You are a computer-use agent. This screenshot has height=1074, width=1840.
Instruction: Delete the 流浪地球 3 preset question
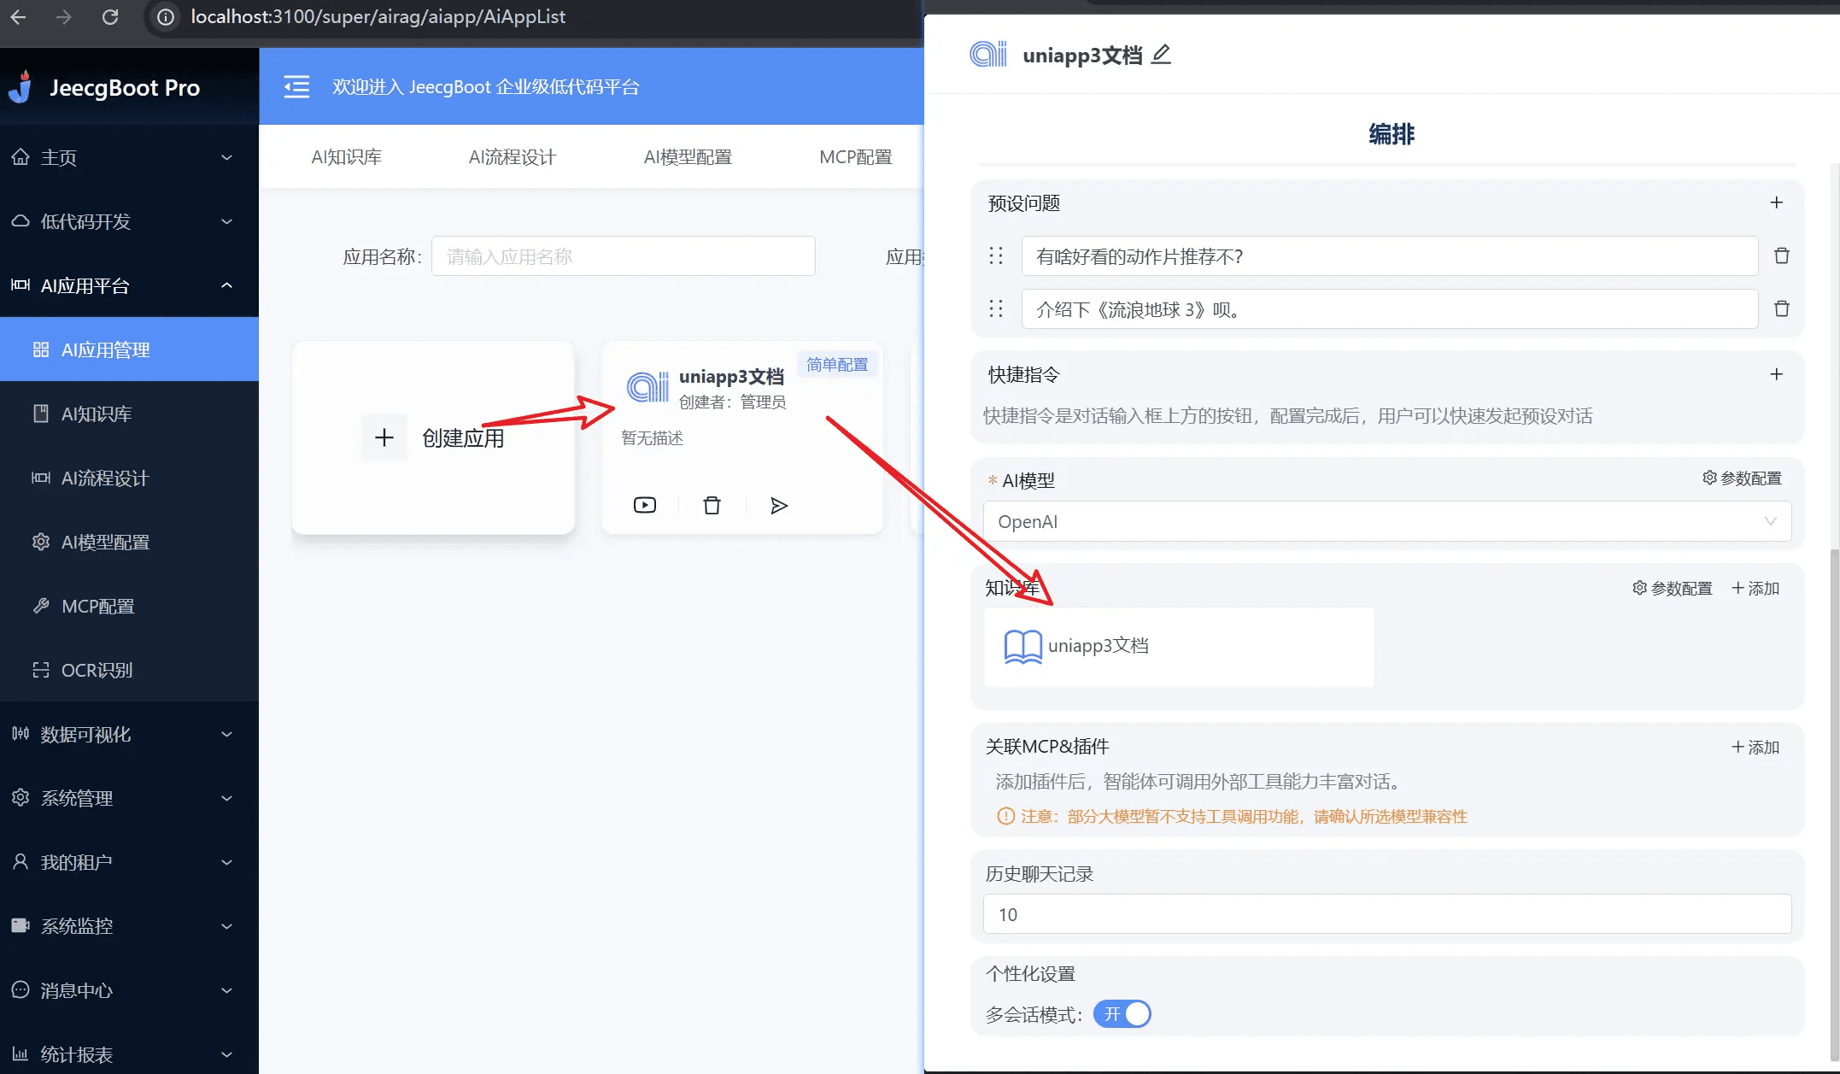tap(1781, 309)
